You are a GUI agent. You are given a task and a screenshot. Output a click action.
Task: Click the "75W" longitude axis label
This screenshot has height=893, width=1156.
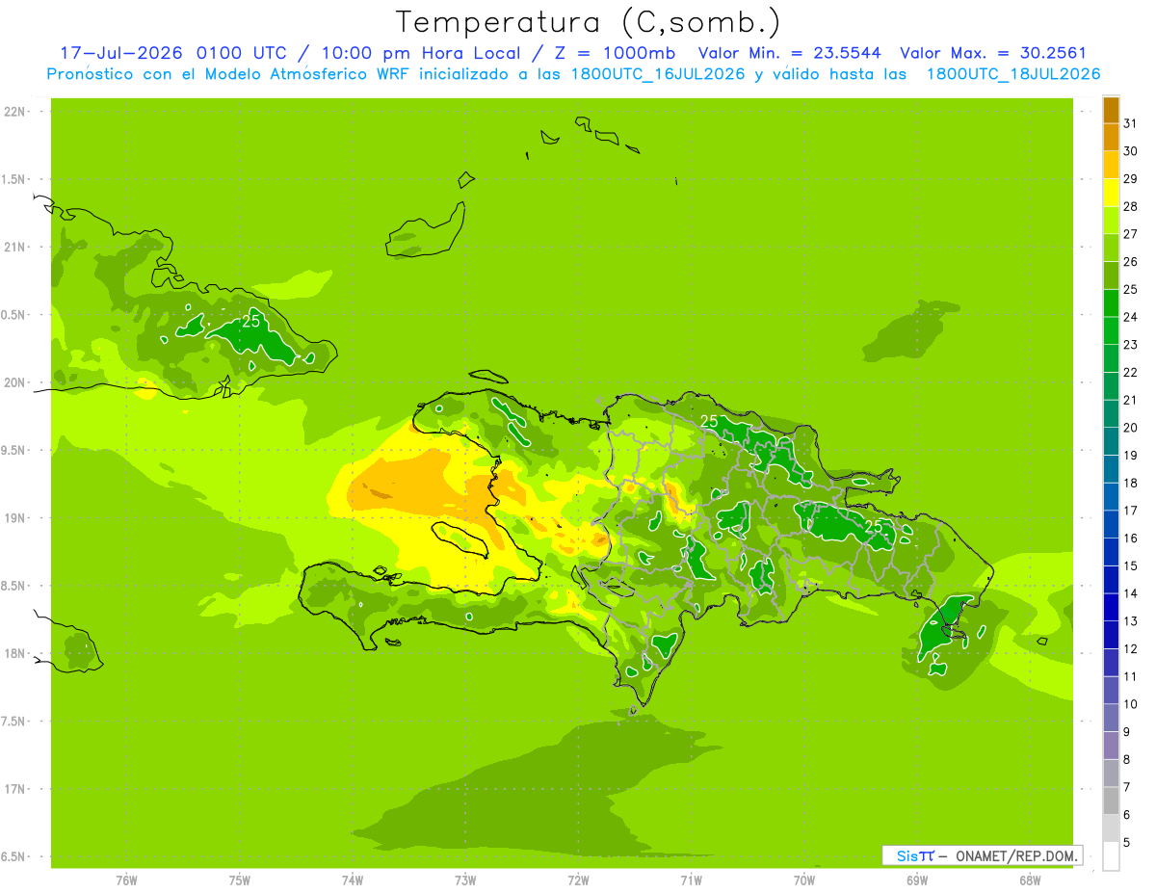coord(239,880)
